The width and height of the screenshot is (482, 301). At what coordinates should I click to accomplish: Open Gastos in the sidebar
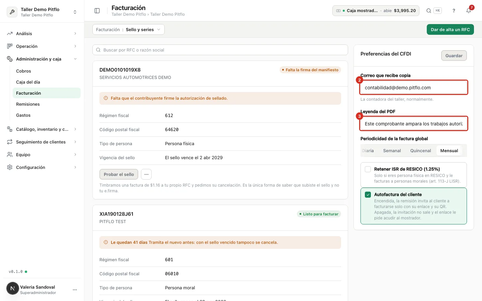(47, 115)
